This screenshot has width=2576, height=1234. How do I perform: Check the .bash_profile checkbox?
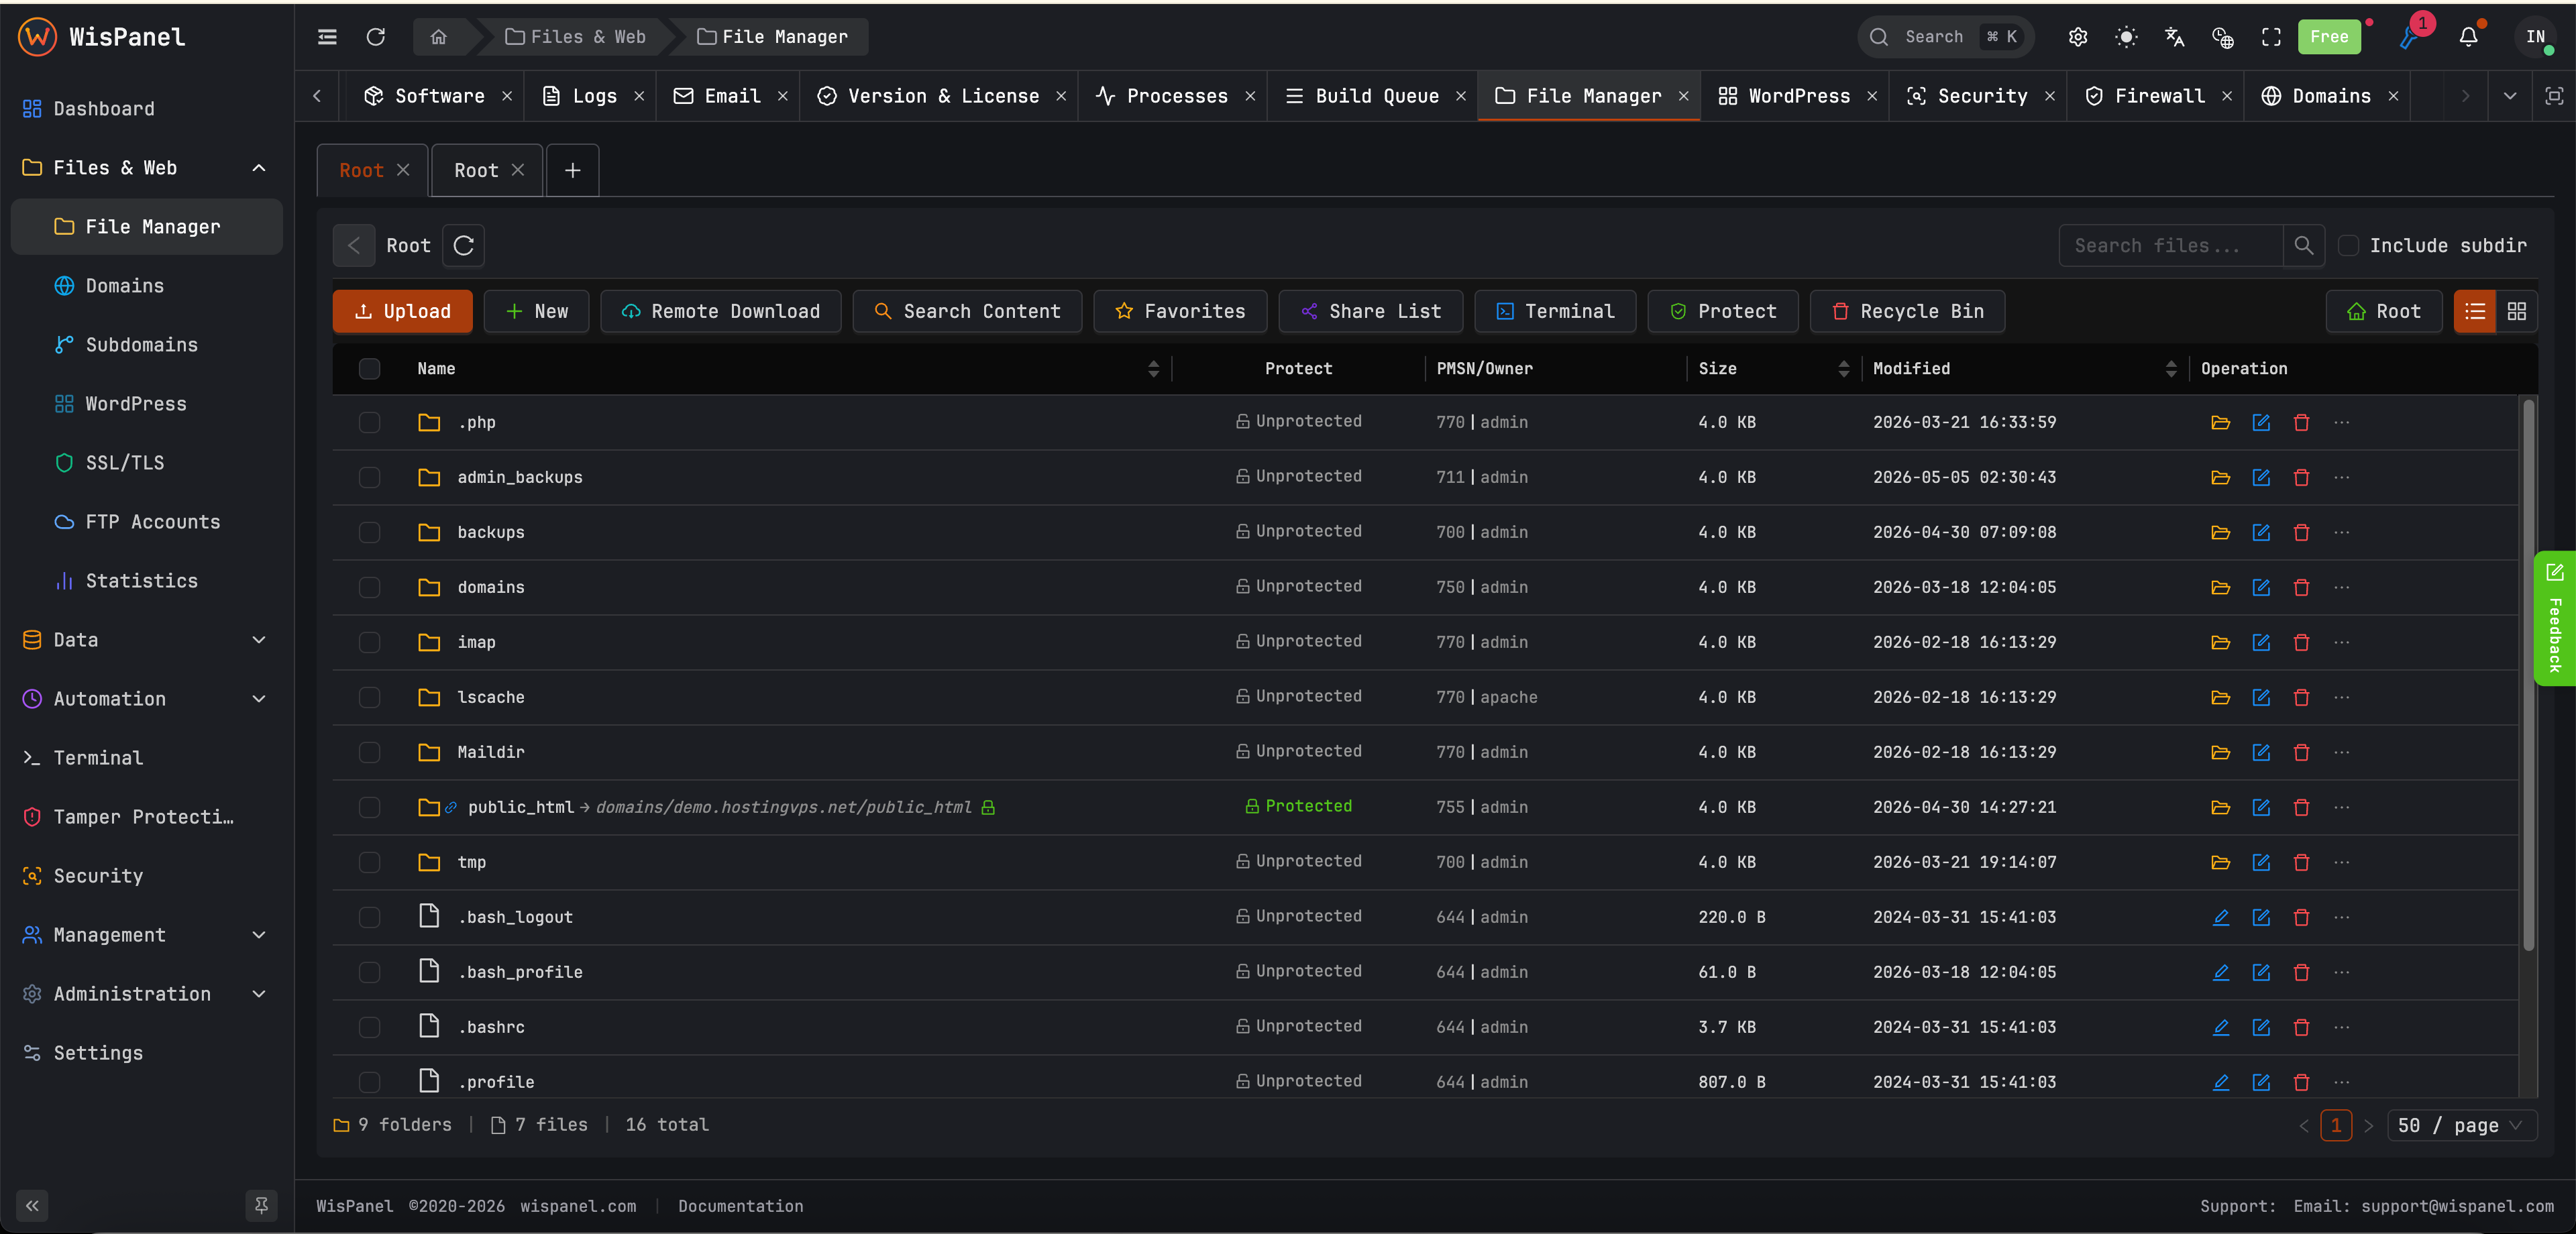369,972
